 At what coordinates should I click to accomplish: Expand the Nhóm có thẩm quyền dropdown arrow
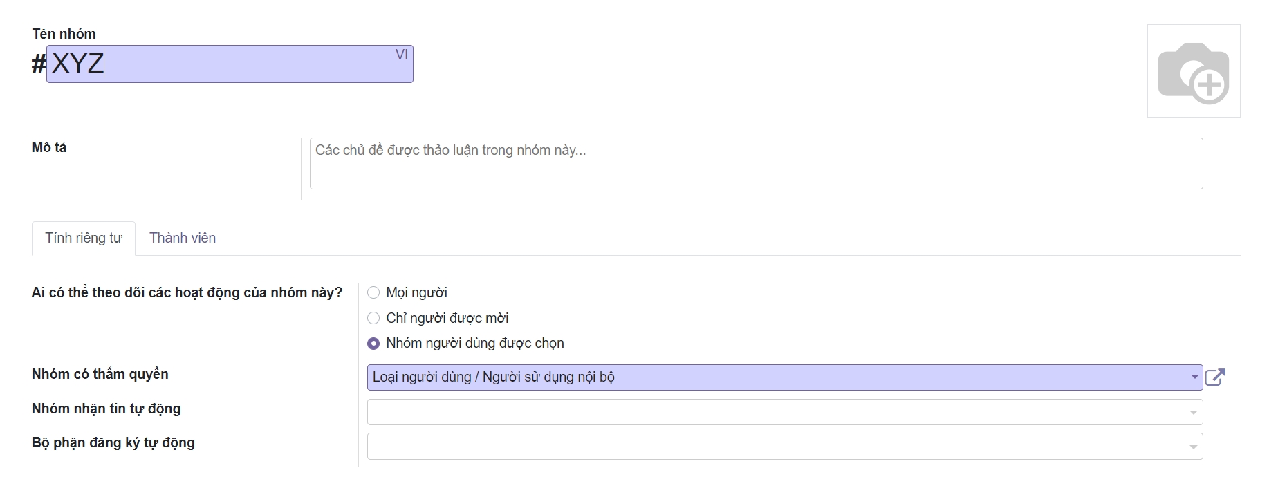1194,377
